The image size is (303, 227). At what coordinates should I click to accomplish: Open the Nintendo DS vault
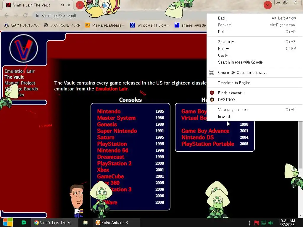click(197, 137)
